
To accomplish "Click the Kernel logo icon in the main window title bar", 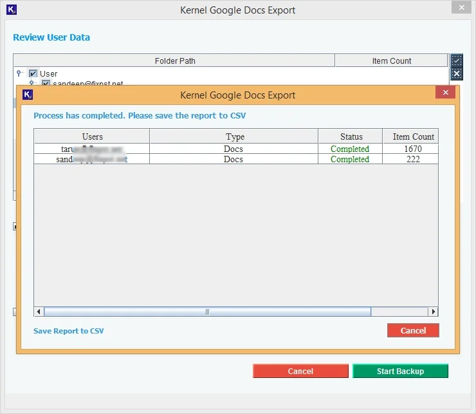I will (x=12, y=10).
